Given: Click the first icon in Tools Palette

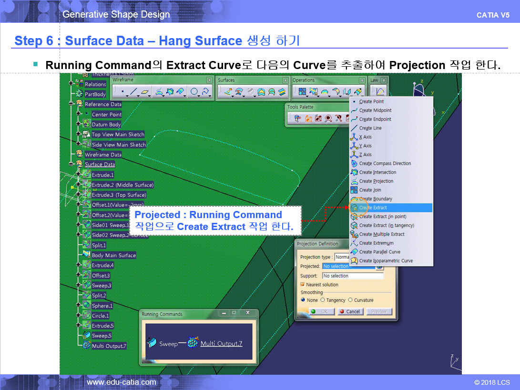Looking at the screenshot, I should [297, 118].
